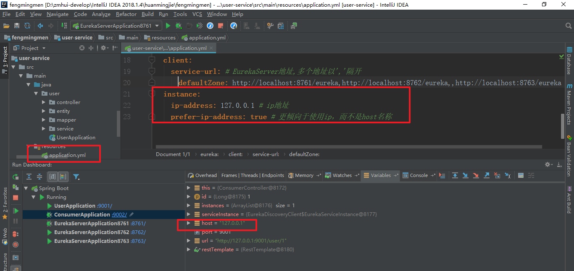Close the application.yml editor tab
574x271 pixels.
212,48
